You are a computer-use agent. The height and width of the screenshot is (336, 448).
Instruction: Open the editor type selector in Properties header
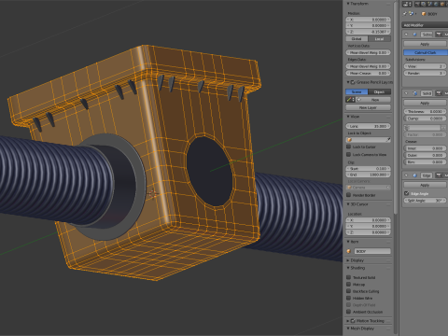[407, 4]
